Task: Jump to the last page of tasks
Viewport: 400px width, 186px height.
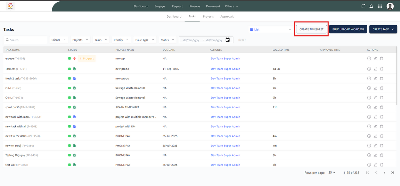Action: [393, 172]
